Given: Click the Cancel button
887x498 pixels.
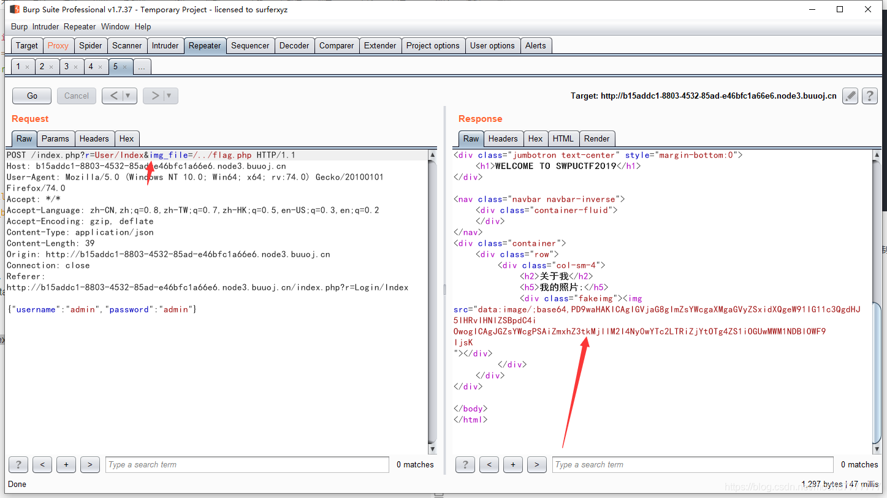Looking at the screenshot, I should tap(77, 96).
